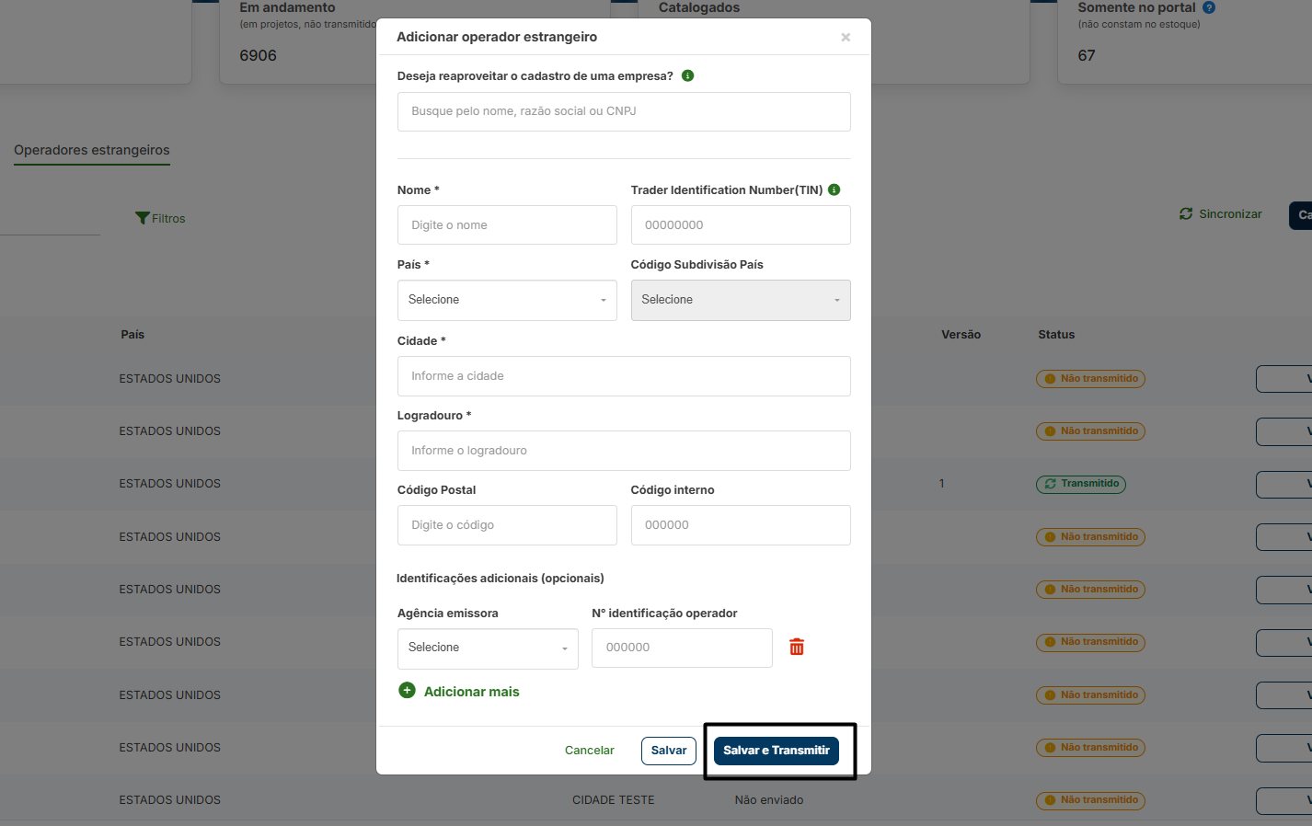
Task: Click the Filtros funnel icon
Action: pyautogui.click(x=142, y=218)
